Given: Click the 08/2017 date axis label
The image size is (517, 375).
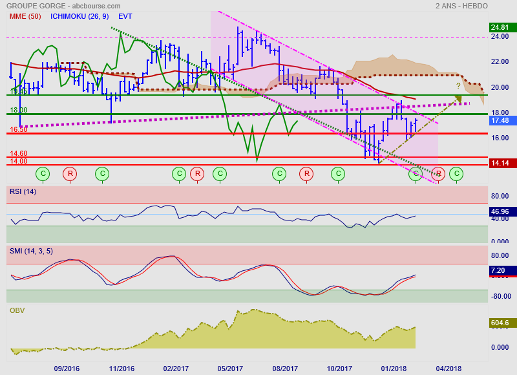Looking at the screenshot, I should pyautogui.click(x=285, y=369).
